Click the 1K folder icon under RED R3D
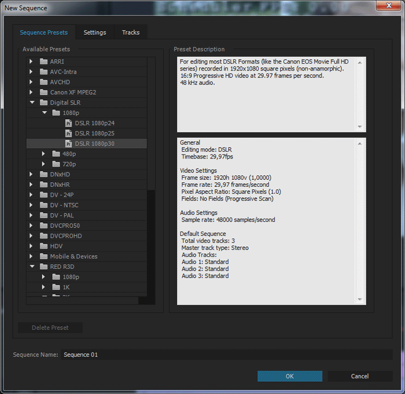Viewport: 405px width, 394px height. tap(56, 287)
